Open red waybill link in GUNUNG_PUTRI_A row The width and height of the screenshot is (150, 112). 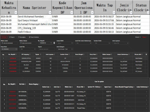13,58
